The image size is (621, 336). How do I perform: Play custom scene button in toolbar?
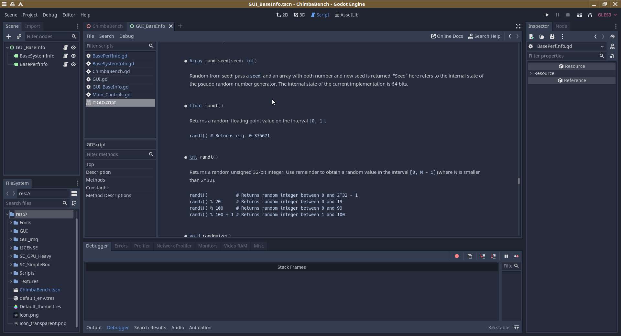pyautogui.click(x=590, y=15)
